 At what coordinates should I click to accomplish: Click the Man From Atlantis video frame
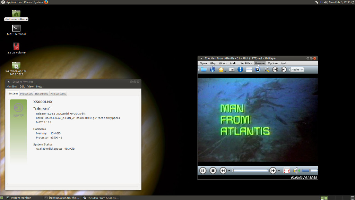258,120
